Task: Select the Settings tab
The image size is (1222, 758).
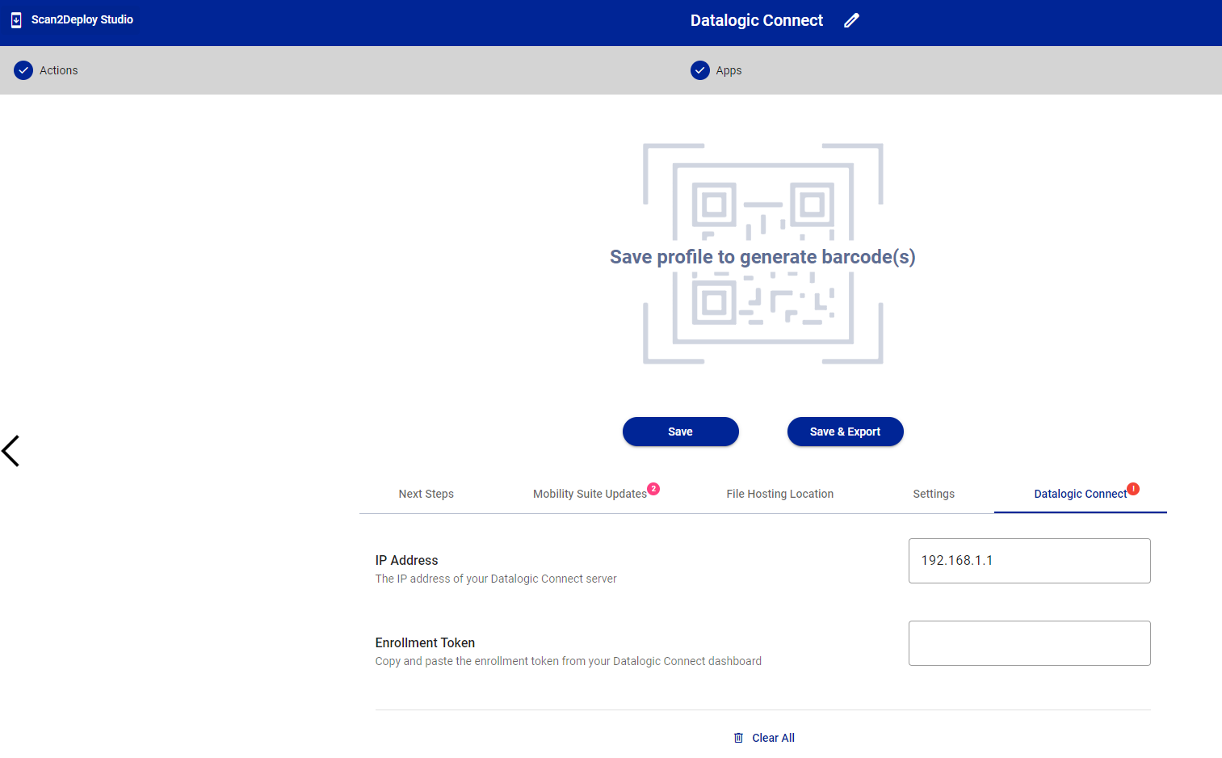Action: (934, 494)
